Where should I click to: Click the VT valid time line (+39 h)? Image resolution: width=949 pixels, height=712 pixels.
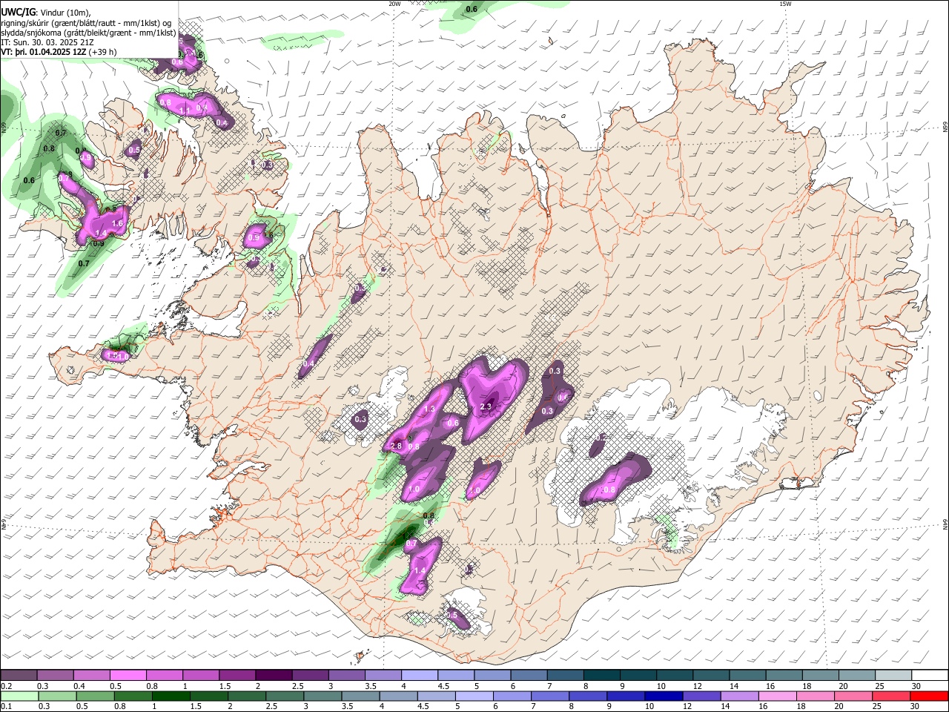pyautogui.click(x=59, y=52)
